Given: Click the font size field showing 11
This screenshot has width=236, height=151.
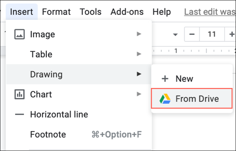Looking at the screenshot, I should coord(212,35).
